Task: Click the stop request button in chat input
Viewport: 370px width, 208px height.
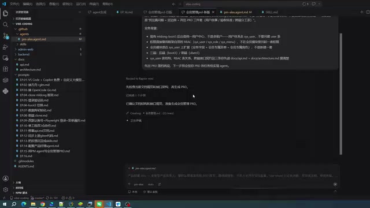Action: coord(335,184)
